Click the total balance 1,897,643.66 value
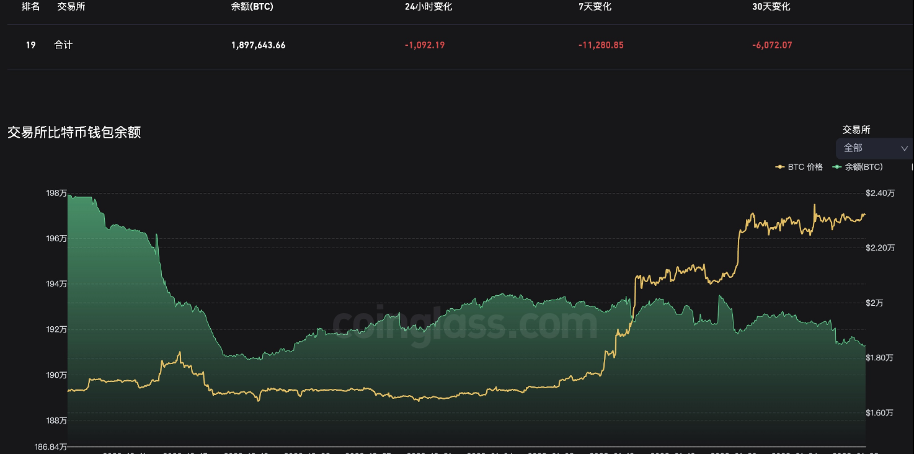The height and width of the screenshot is (454, 914). click(x=258, y=45)
